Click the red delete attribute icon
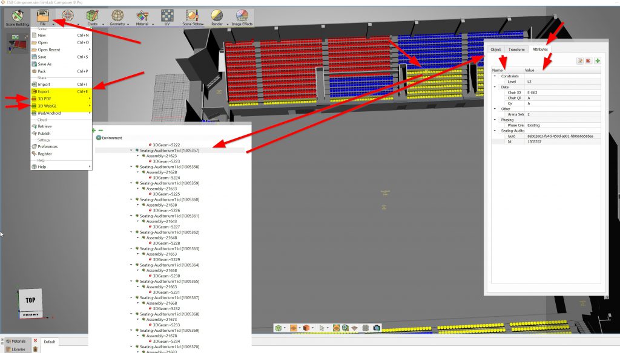This screenshot has width=620, height=353. tap(589, 61)
